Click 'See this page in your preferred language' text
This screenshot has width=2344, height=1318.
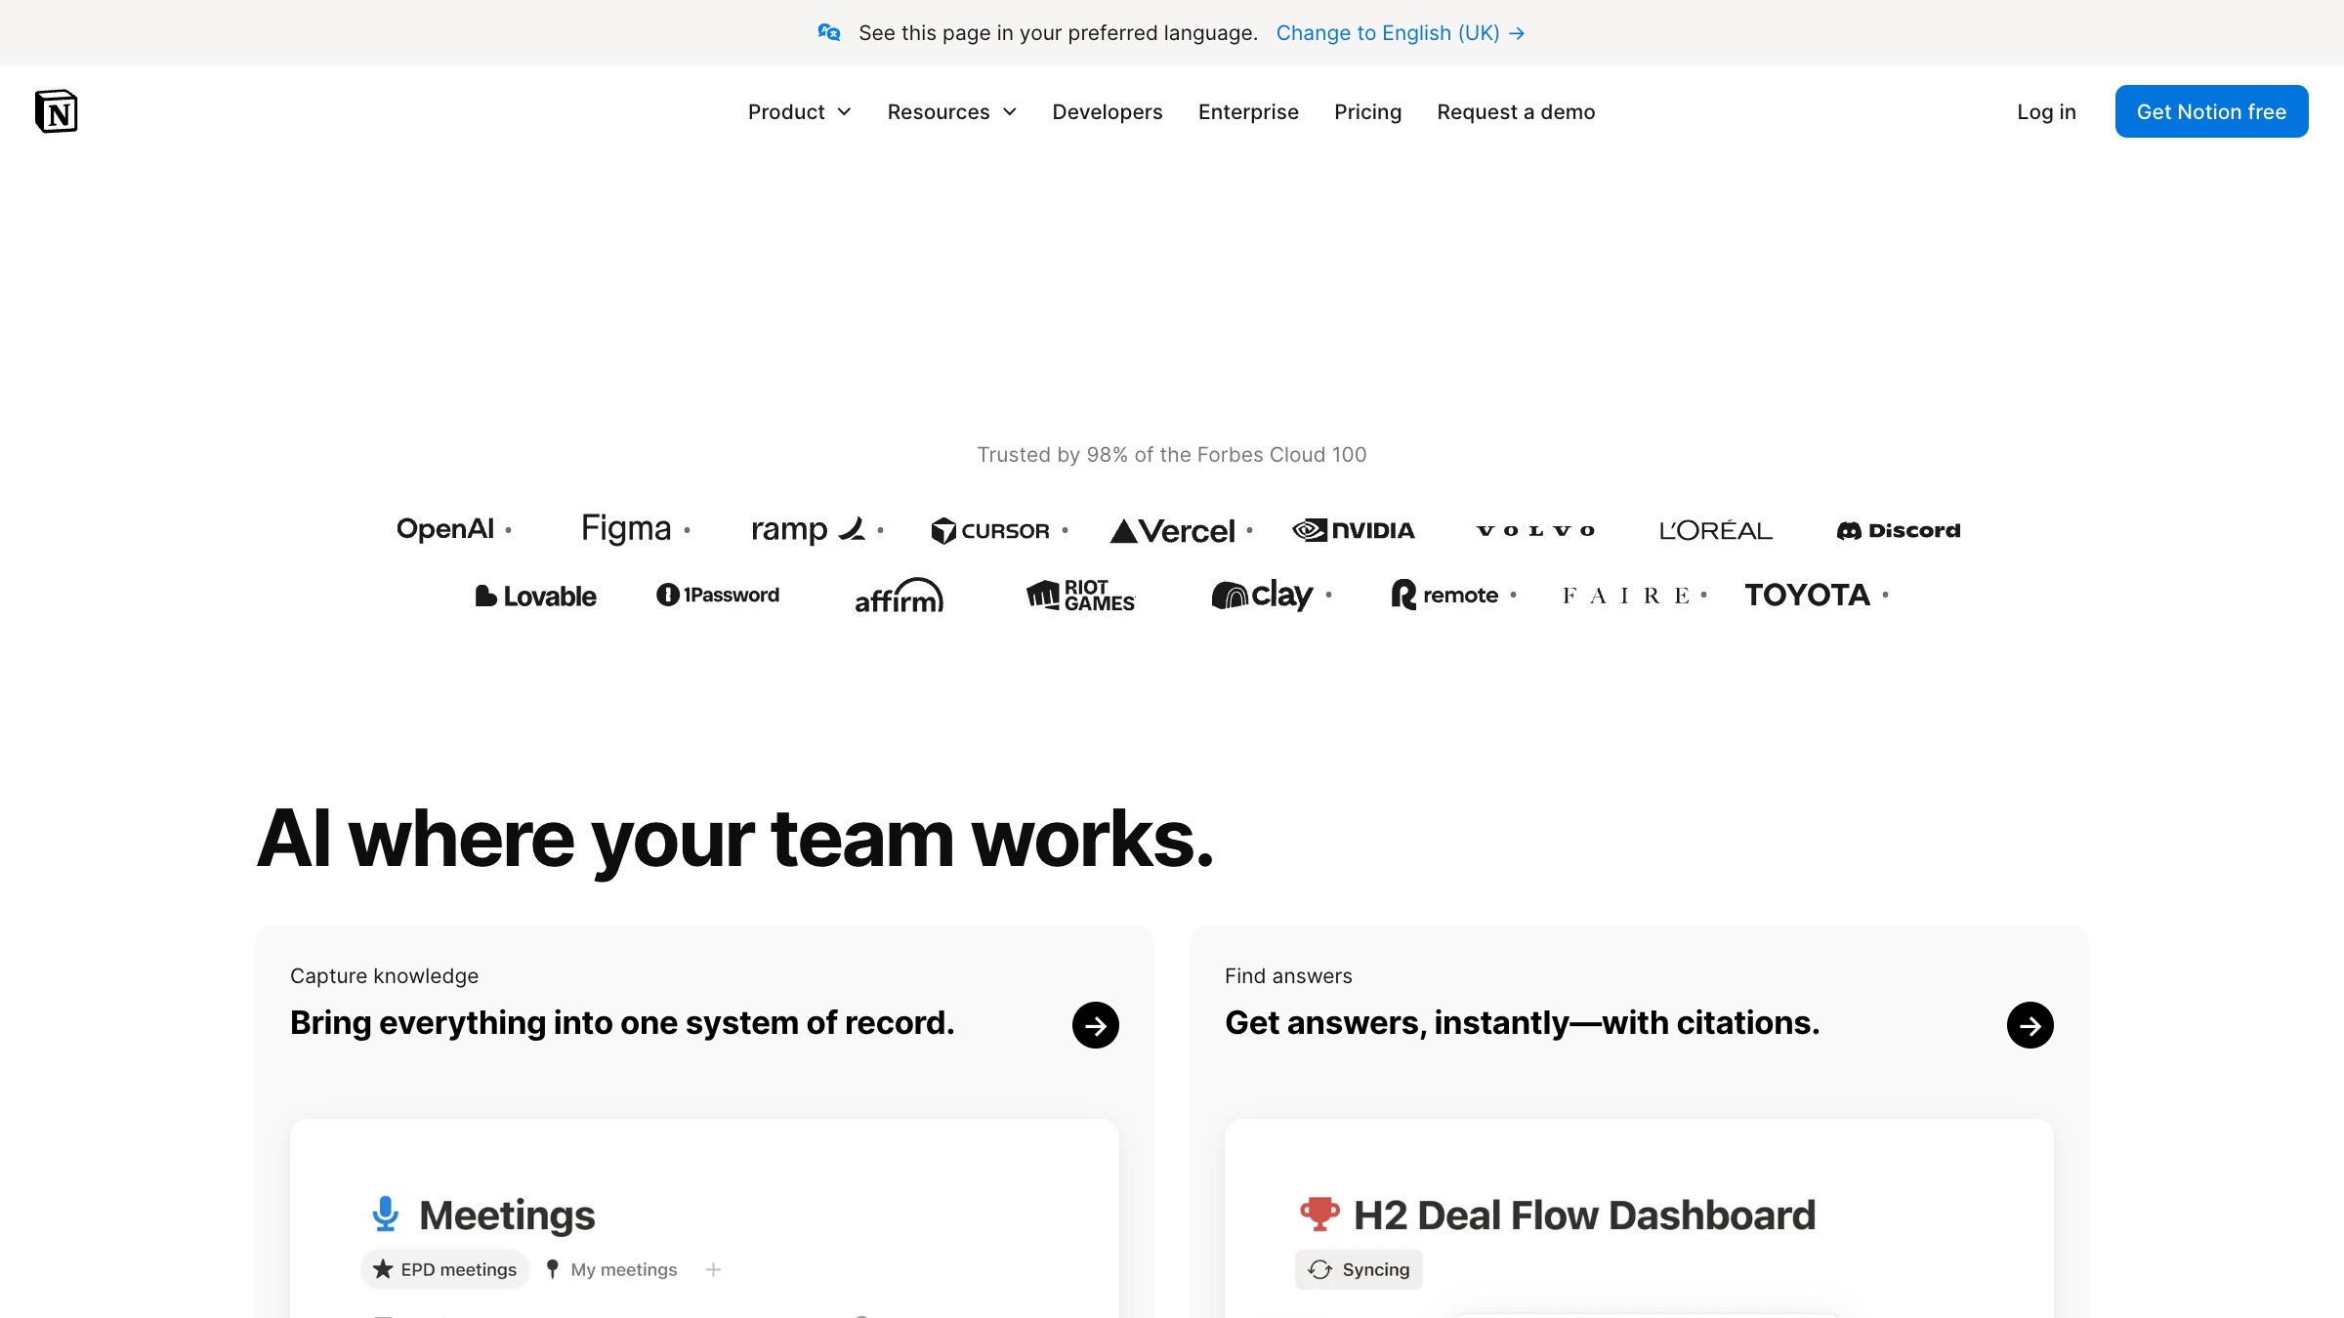pyautogui.click(x=1058, y=32)
